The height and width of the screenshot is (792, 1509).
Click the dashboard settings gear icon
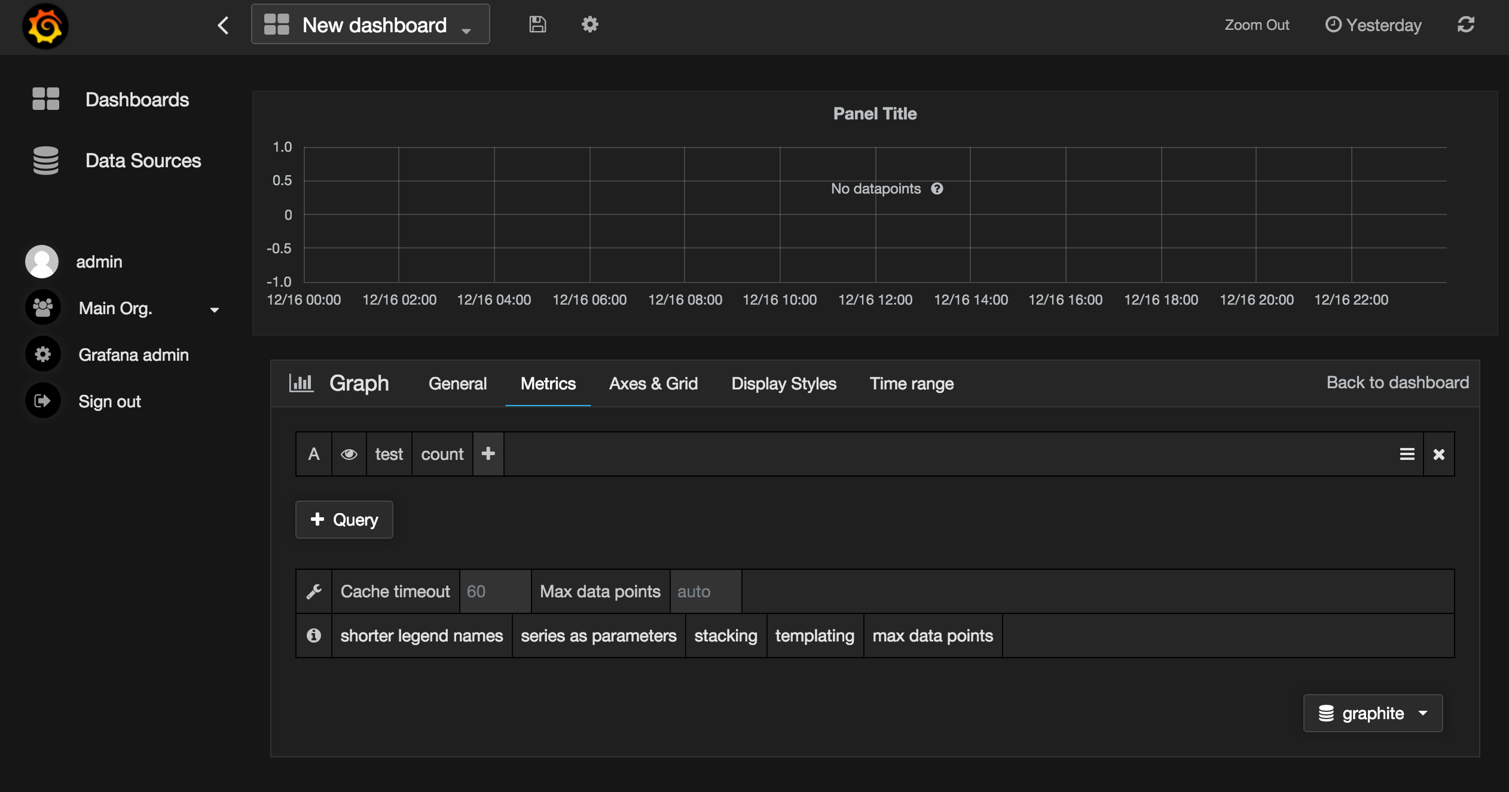589,25
